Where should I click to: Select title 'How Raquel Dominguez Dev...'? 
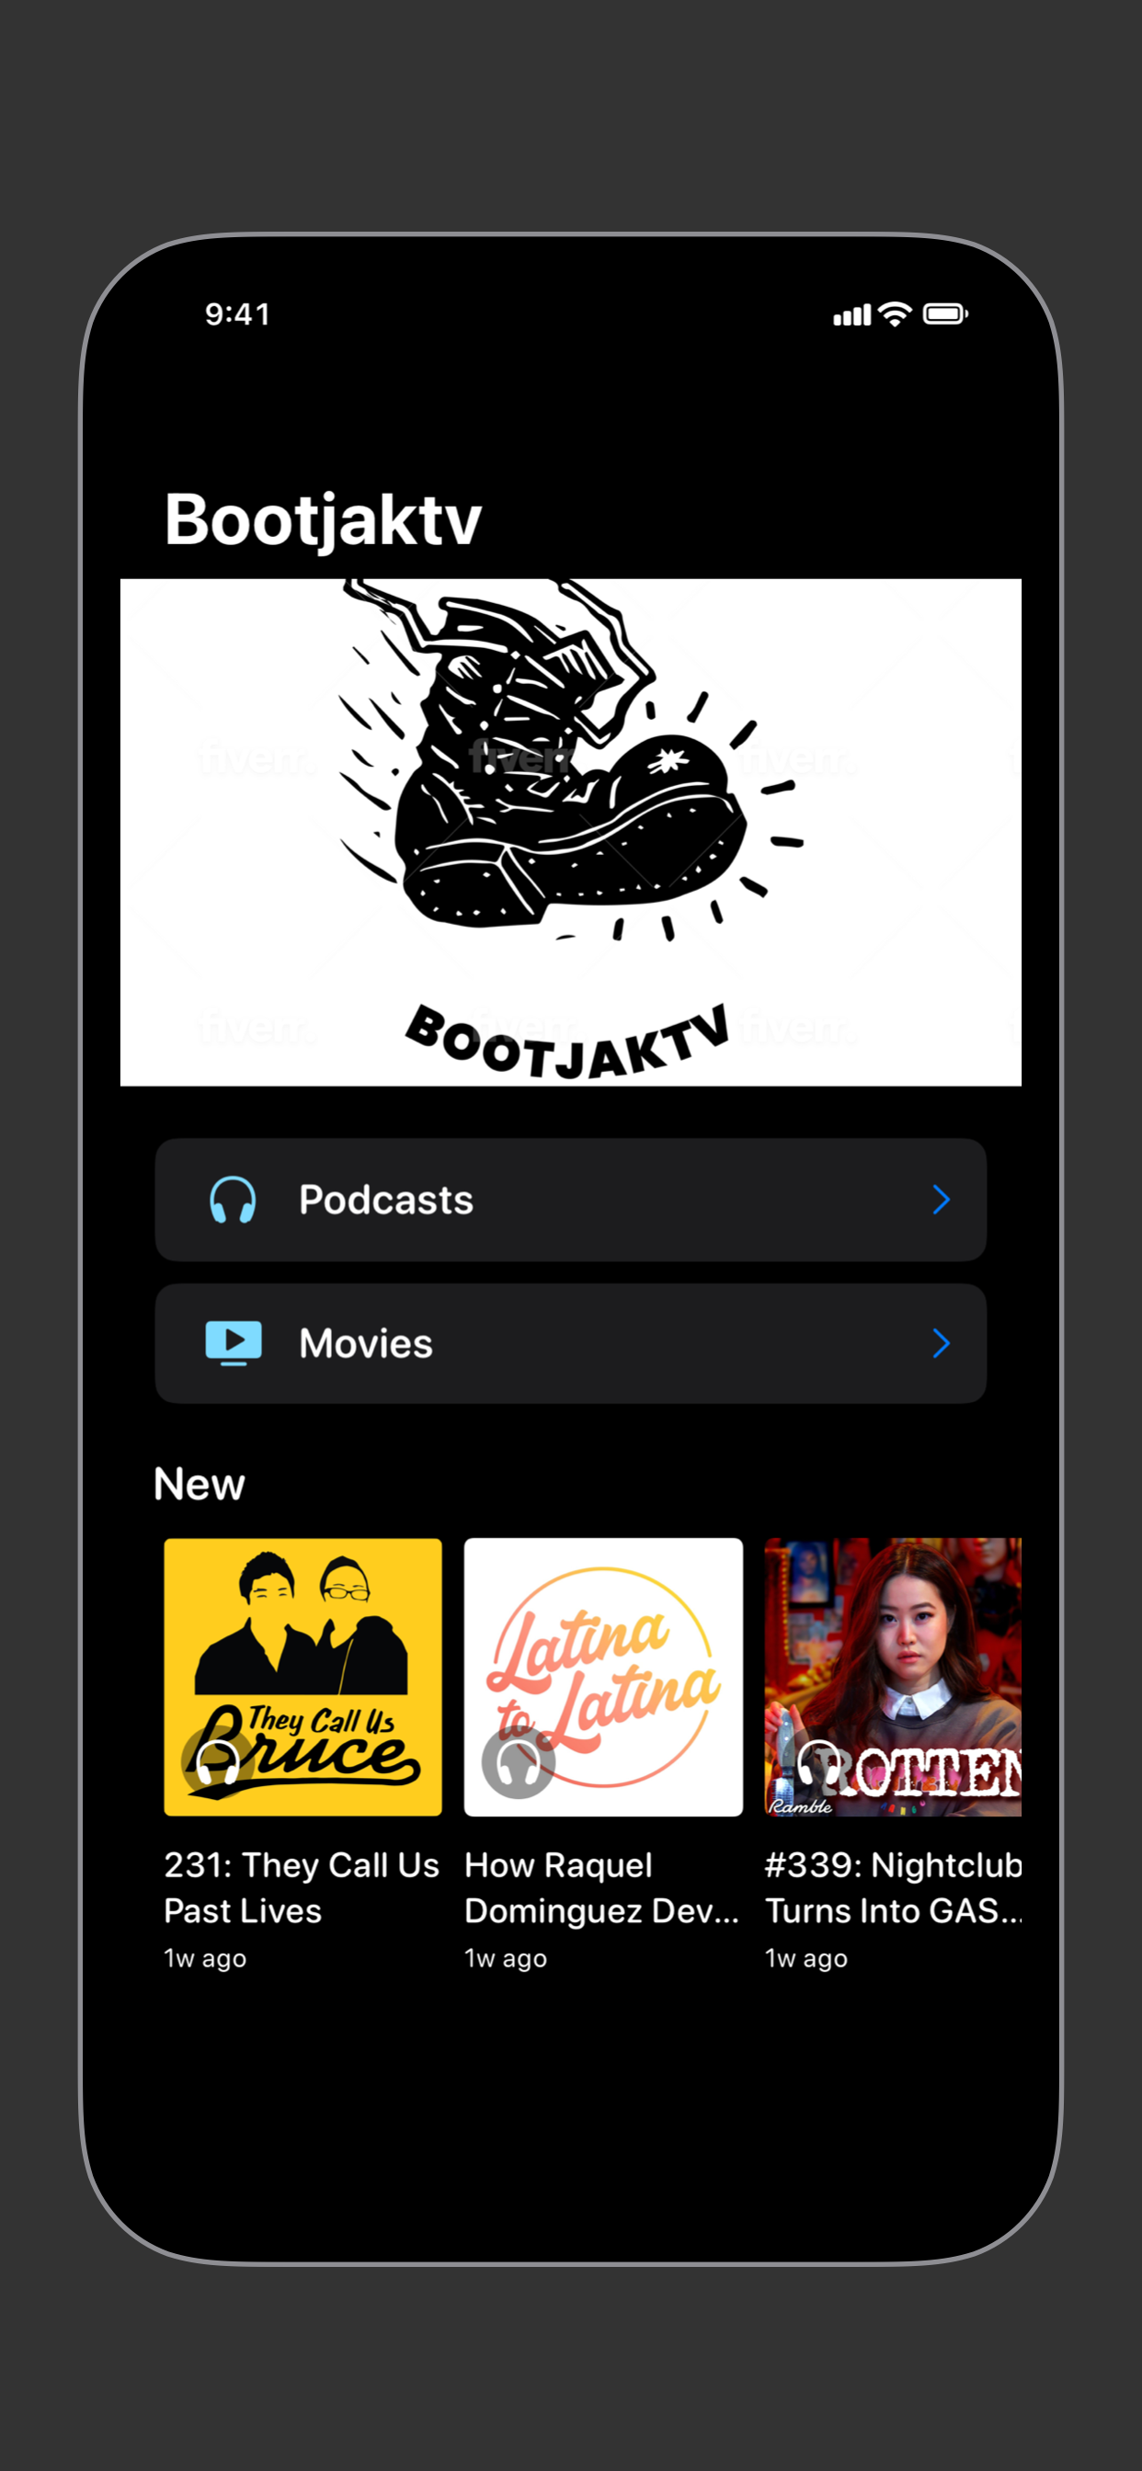(x=601, y=1888)
